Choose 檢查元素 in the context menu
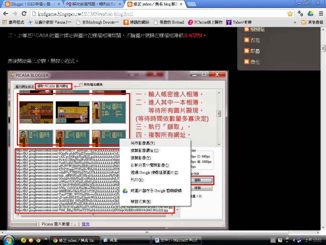The width and height of the screenshot is (326, 245). tap(155, 202)
